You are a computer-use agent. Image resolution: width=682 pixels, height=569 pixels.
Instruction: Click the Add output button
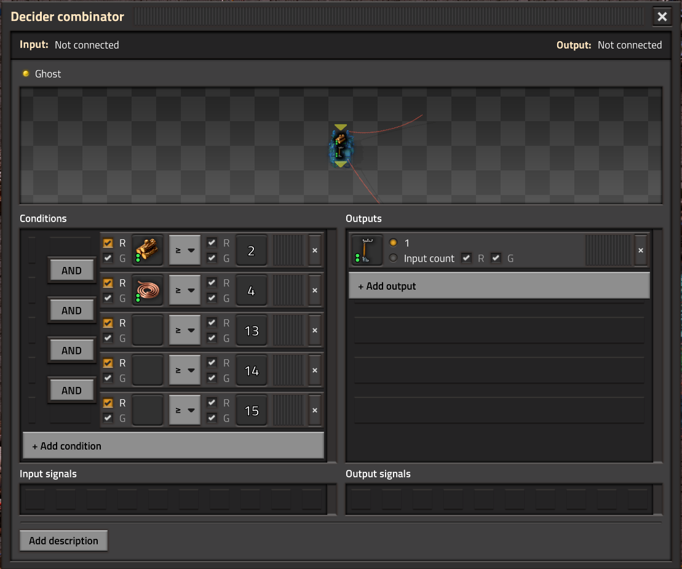pos(499,286)
